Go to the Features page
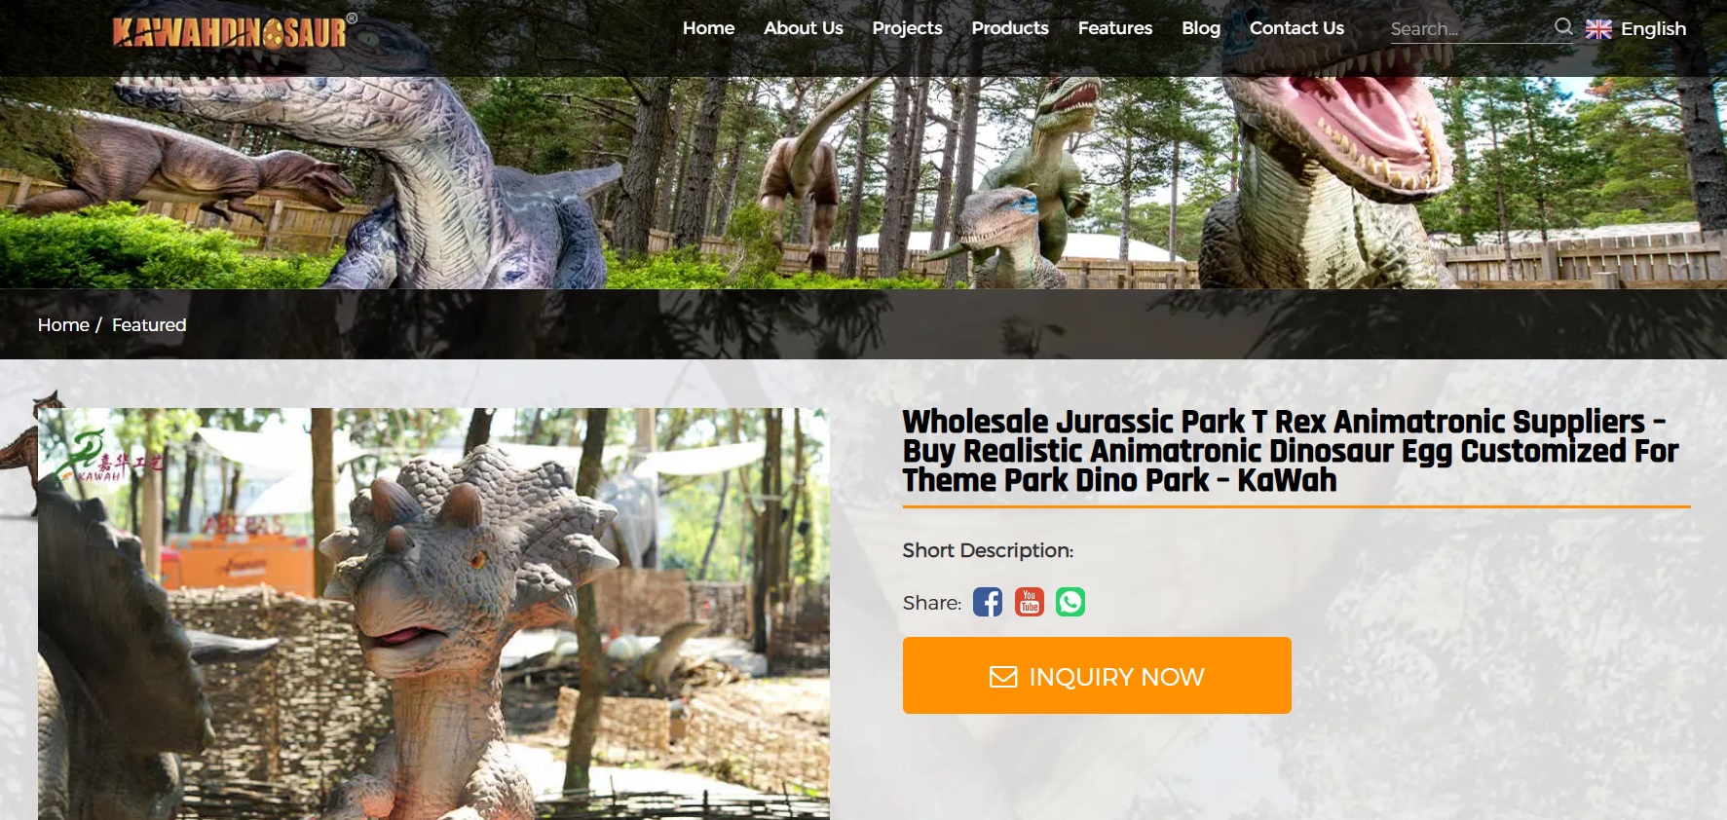This screenshot has height=820, width=1727. (1115, 28)
